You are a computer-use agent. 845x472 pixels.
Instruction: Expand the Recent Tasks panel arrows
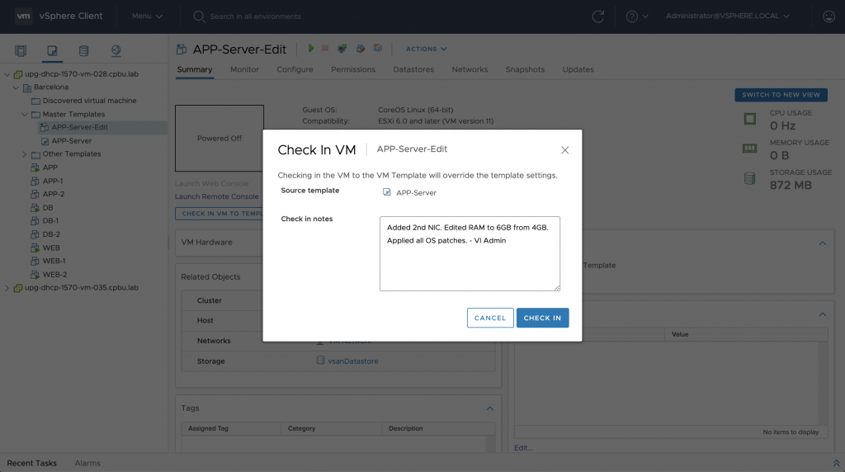tap(836, 464)
